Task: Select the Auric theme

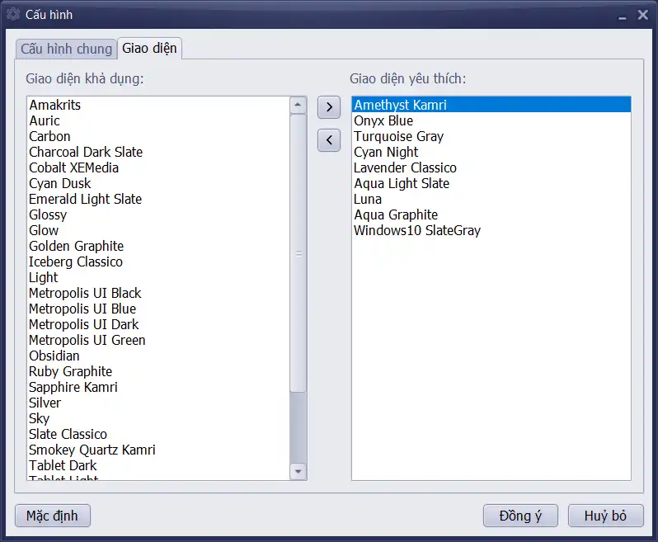Action: (158, 121)
